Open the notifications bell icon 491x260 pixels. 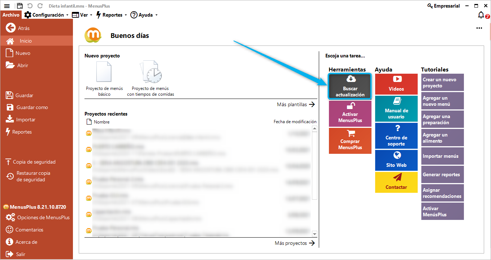(481, 15)
